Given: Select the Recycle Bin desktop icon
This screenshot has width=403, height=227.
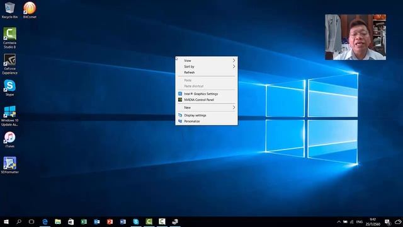Looking at the screenshot, I should pos(9,10).
